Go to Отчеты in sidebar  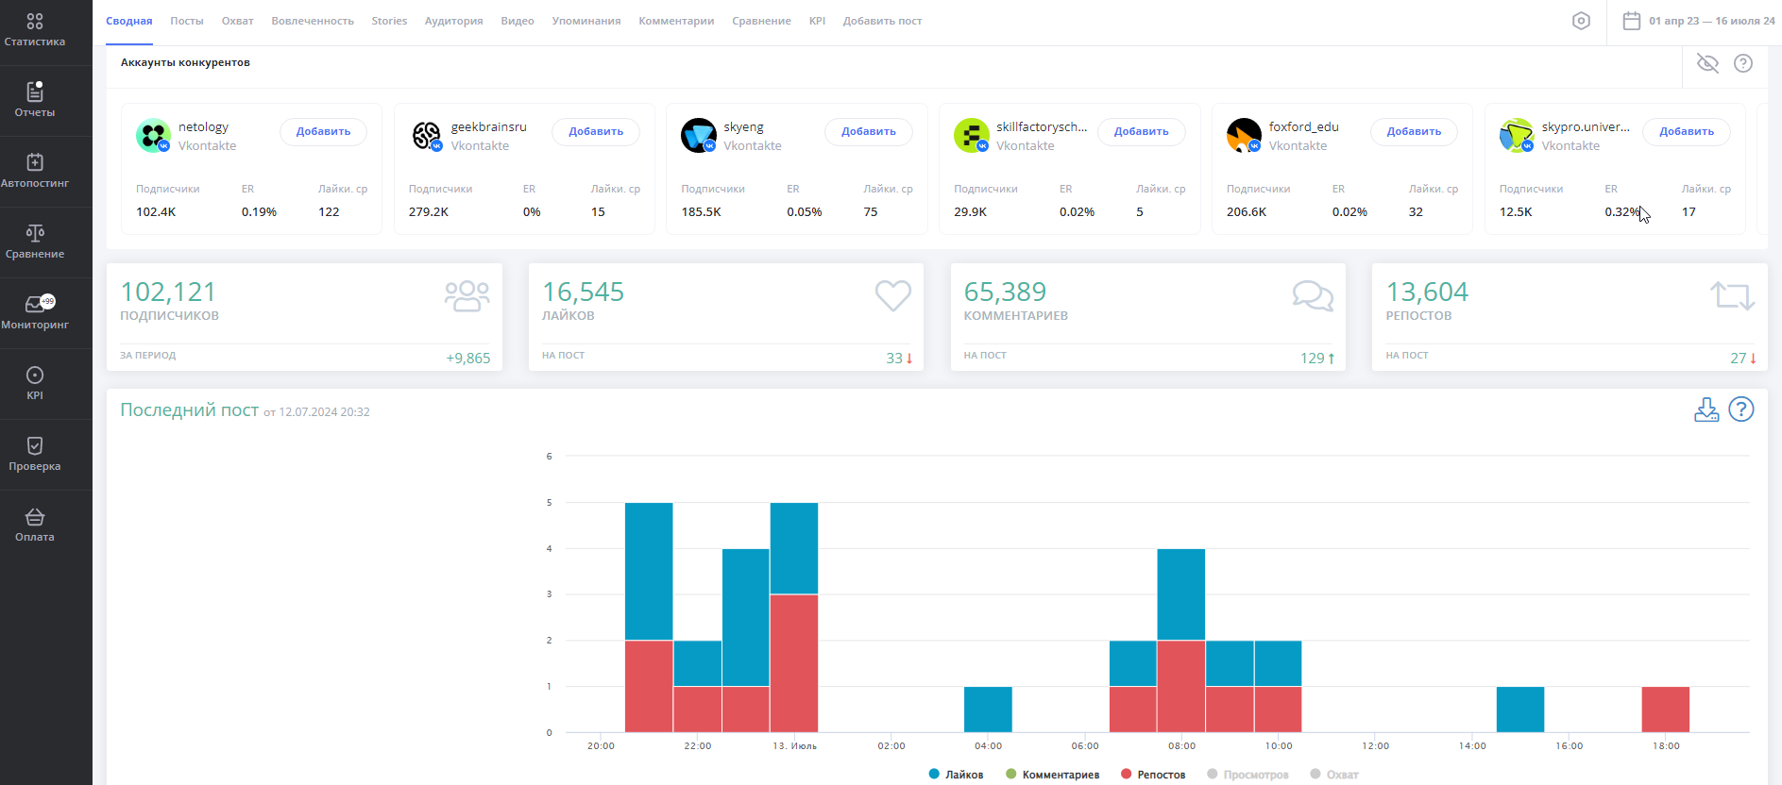point(35,101)
